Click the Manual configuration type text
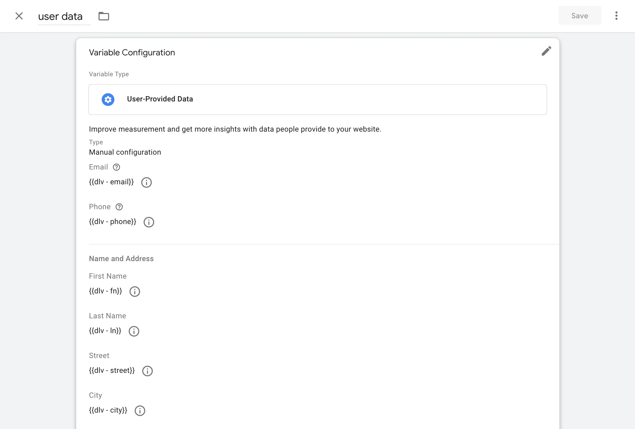 [x=125, y=152]
